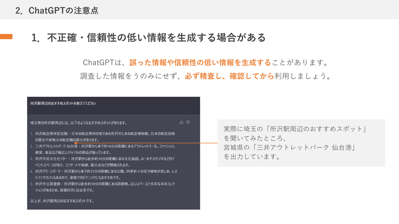The width and height of the screenshot is (399, 224).
Task: Click the thumbs down feedback icon
Action: [188, 122]
